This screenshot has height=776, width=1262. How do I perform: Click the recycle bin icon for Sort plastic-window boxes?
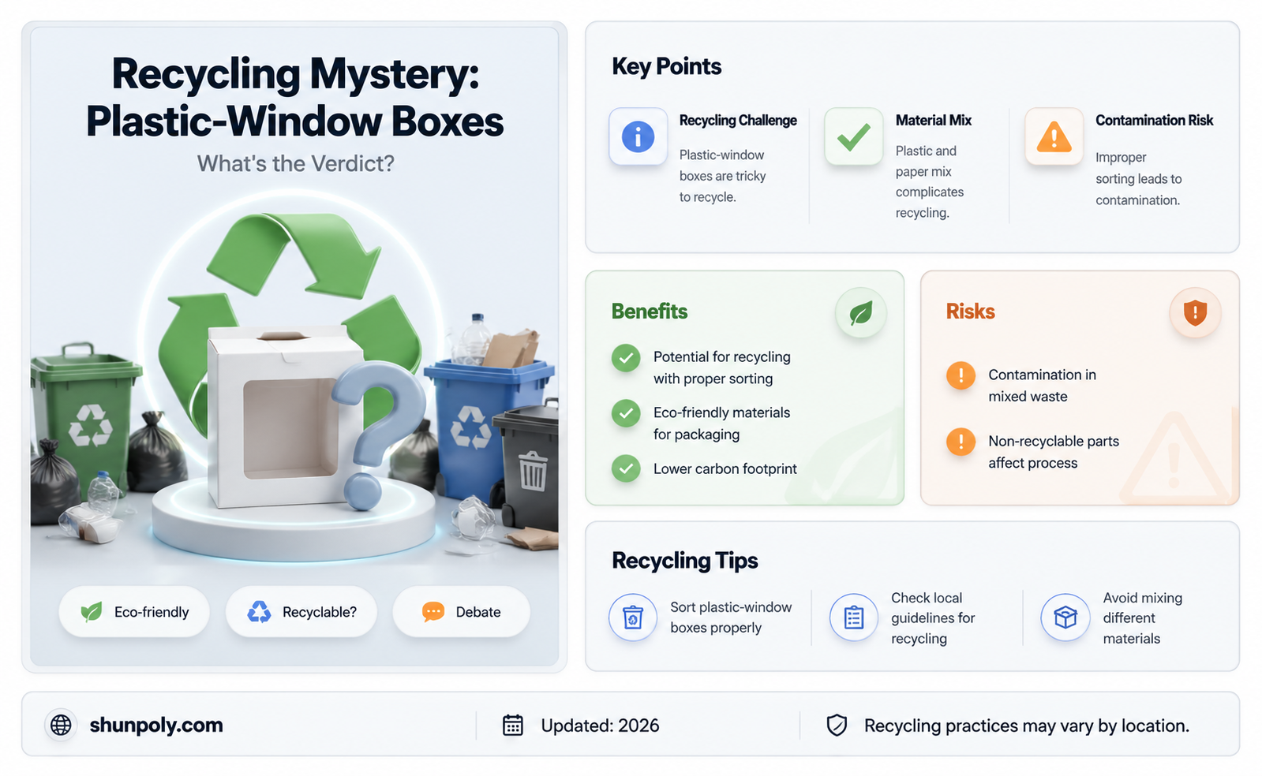coord(632,617)
